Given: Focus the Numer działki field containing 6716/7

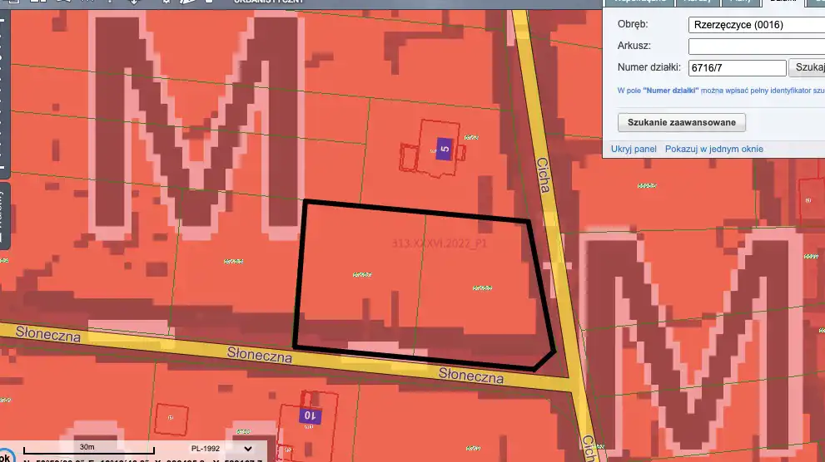Looking at the screenshot, I should pos(737,68).
